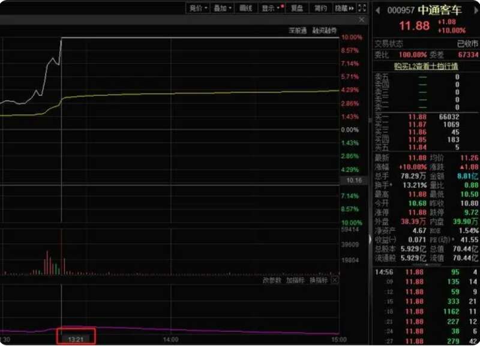480x346 pixels.
Task: Click the big price 11.88 header
Action: pyautogui.click(x=414, y=26)
